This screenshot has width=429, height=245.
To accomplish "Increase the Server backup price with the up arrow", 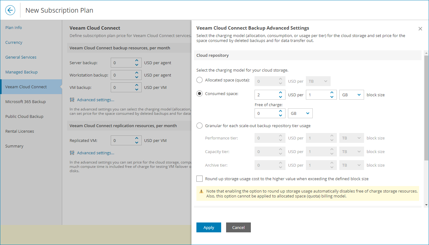I will 137,61.
